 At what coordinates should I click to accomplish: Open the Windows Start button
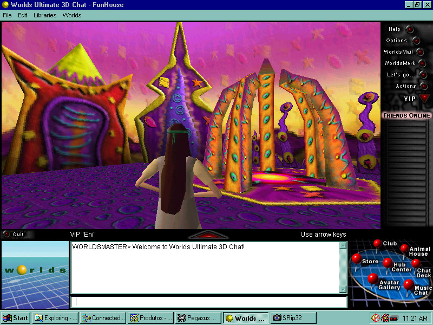pos(16,318)
